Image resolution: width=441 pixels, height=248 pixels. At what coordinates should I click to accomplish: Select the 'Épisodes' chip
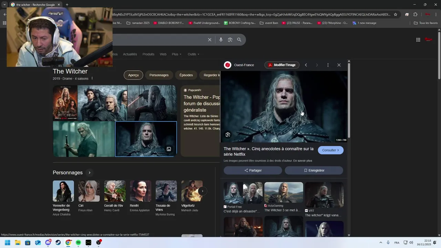click(186, 75)
